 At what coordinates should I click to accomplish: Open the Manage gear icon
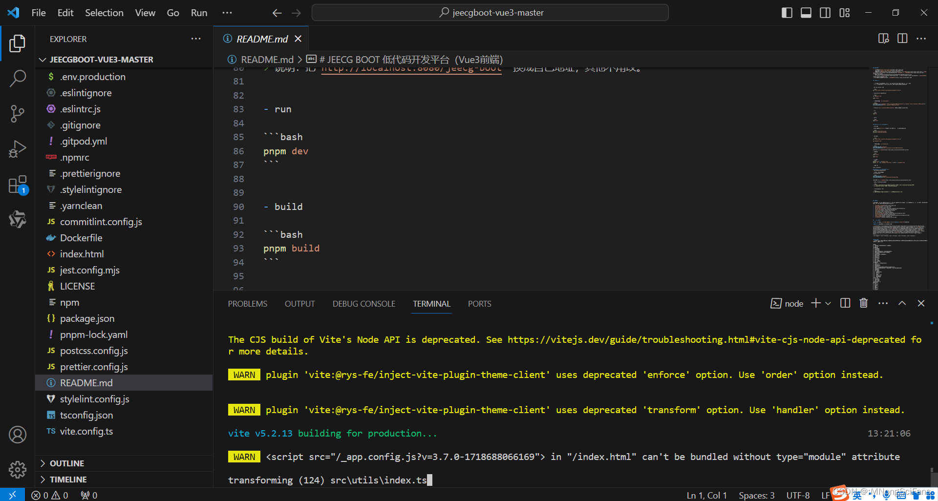point(18,470)
